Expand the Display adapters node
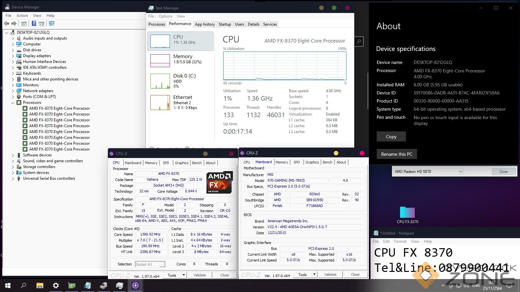520x292 pixels. coord(13,56)
